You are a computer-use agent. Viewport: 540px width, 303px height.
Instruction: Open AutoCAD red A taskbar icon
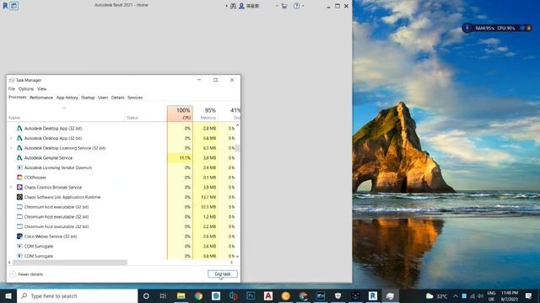point(268,295)
